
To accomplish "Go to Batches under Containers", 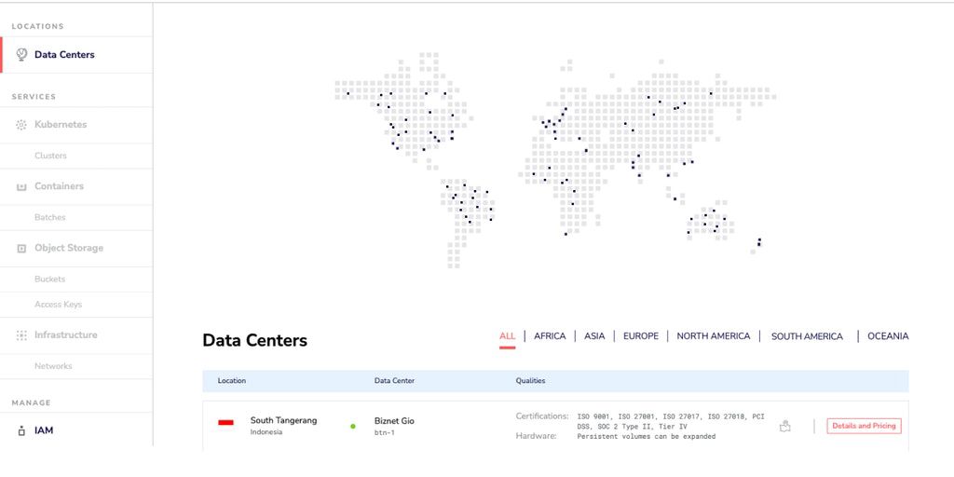I will (50, 217).
